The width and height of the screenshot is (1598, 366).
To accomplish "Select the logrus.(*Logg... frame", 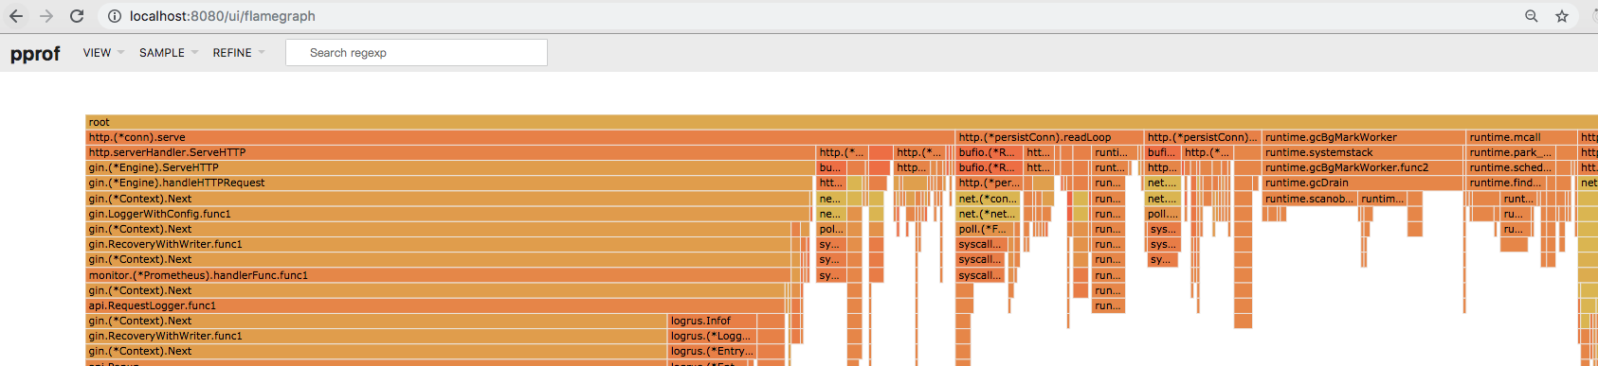I will pos(713,336).
